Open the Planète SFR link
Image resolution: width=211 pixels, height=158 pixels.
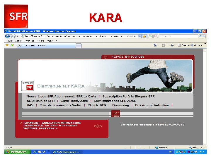coord(97,105)
